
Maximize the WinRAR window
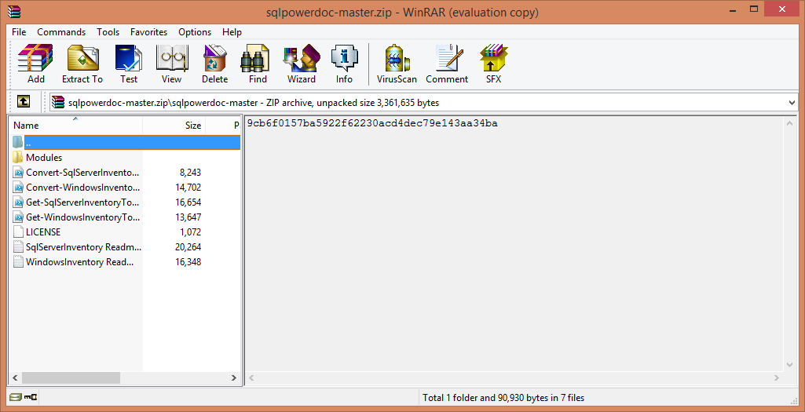pos(754,9)
